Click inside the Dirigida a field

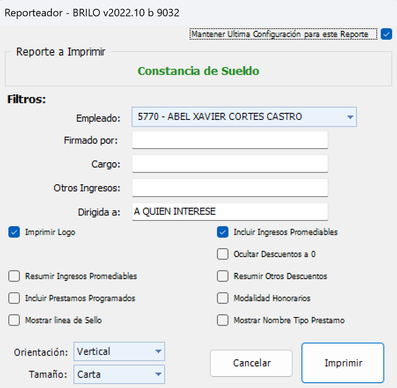[x=230, y=211]
